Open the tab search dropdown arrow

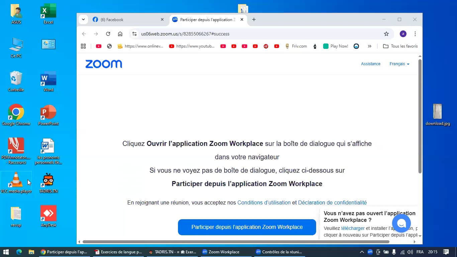83,19
